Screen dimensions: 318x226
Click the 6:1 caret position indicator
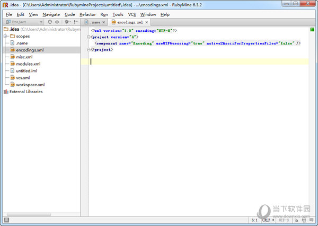pos(254,220)
